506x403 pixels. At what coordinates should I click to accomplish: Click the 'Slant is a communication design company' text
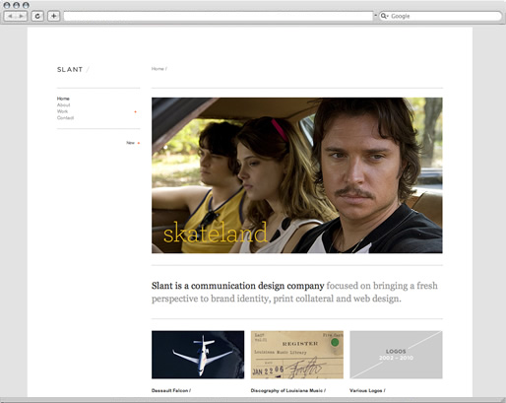click(238, 286)
